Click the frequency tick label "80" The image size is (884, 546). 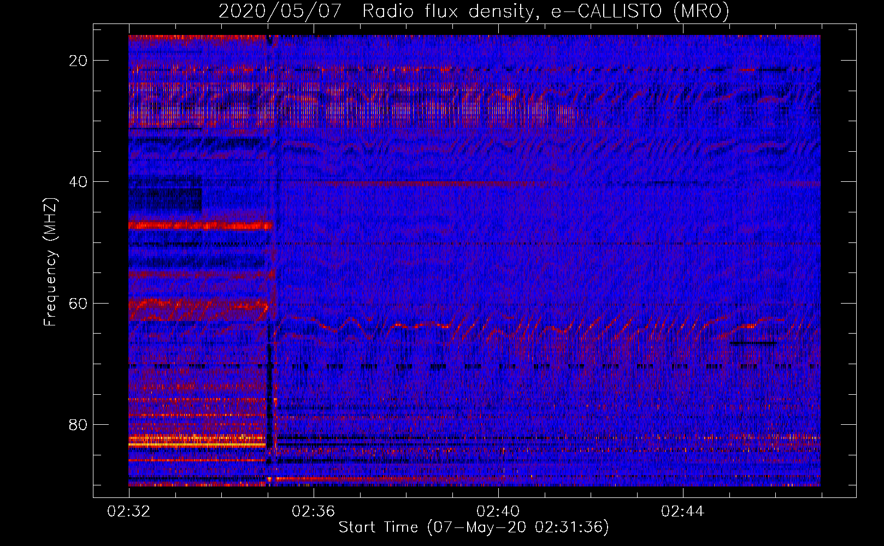pos(79,424)
